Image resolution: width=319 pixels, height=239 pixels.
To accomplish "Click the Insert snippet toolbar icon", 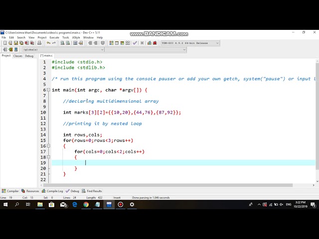I will pos(5,49).
